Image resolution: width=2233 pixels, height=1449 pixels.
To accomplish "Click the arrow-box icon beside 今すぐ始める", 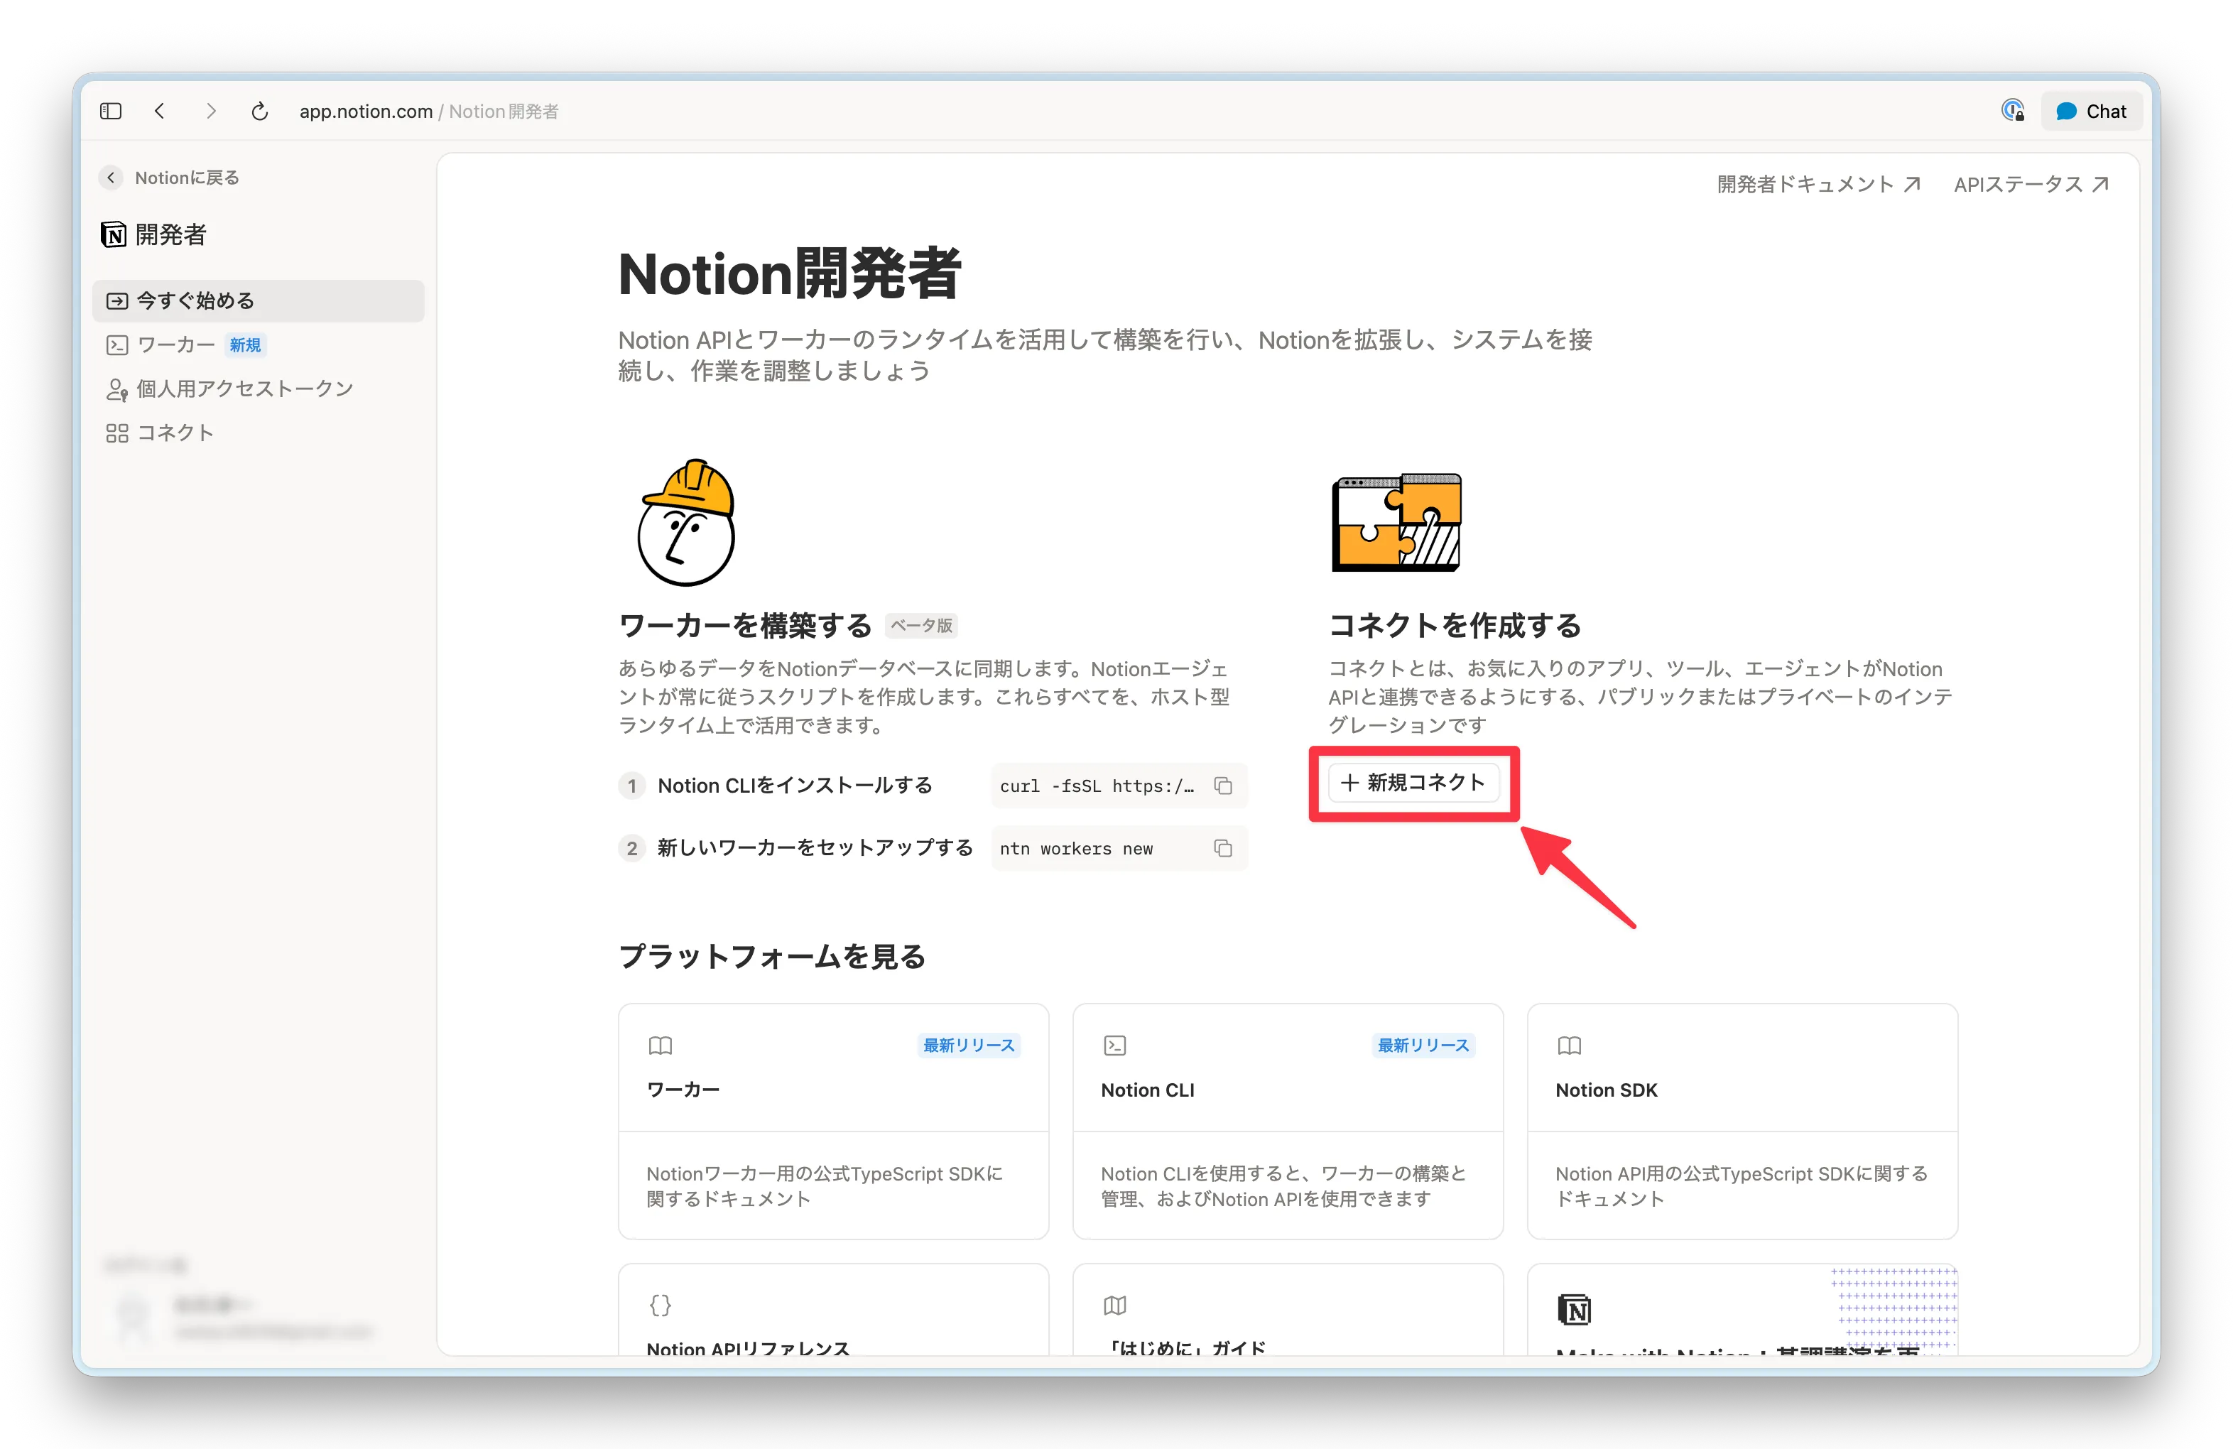I will pyautogui.click(x=116, y=300).
